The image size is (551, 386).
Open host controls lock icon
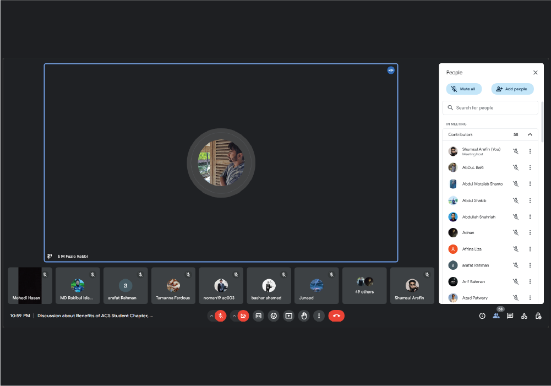(x=538, y=316)
